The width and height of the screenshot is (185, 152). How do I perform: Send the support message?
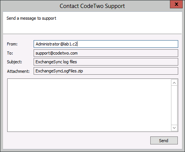164,140
